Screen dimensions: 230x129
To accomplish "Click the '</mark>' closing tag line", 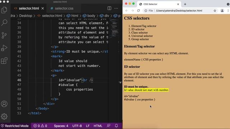I will point(57,71).
